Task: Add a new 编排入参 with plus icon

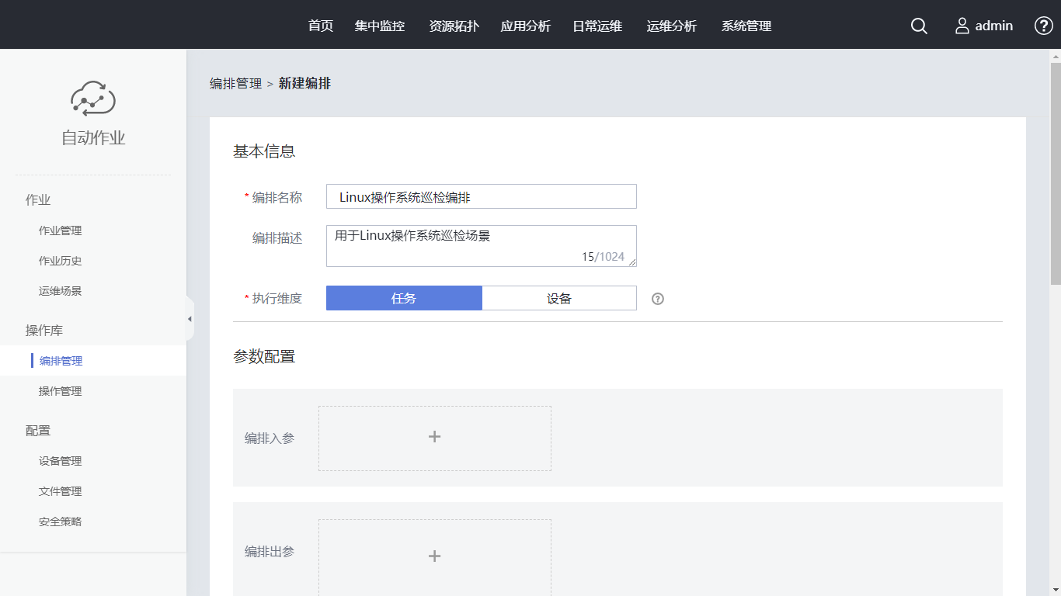Action: [x=434, y=438]
